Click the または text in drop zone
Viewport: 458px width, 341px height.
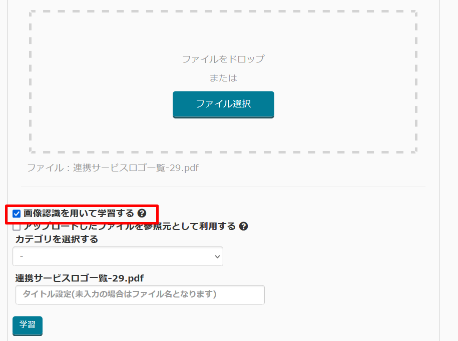click(223, 78)
